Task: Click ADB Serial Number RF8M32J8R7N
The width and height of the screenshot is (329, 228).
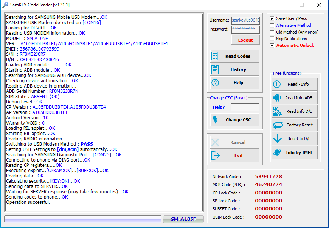Action: tap(64, 91)
